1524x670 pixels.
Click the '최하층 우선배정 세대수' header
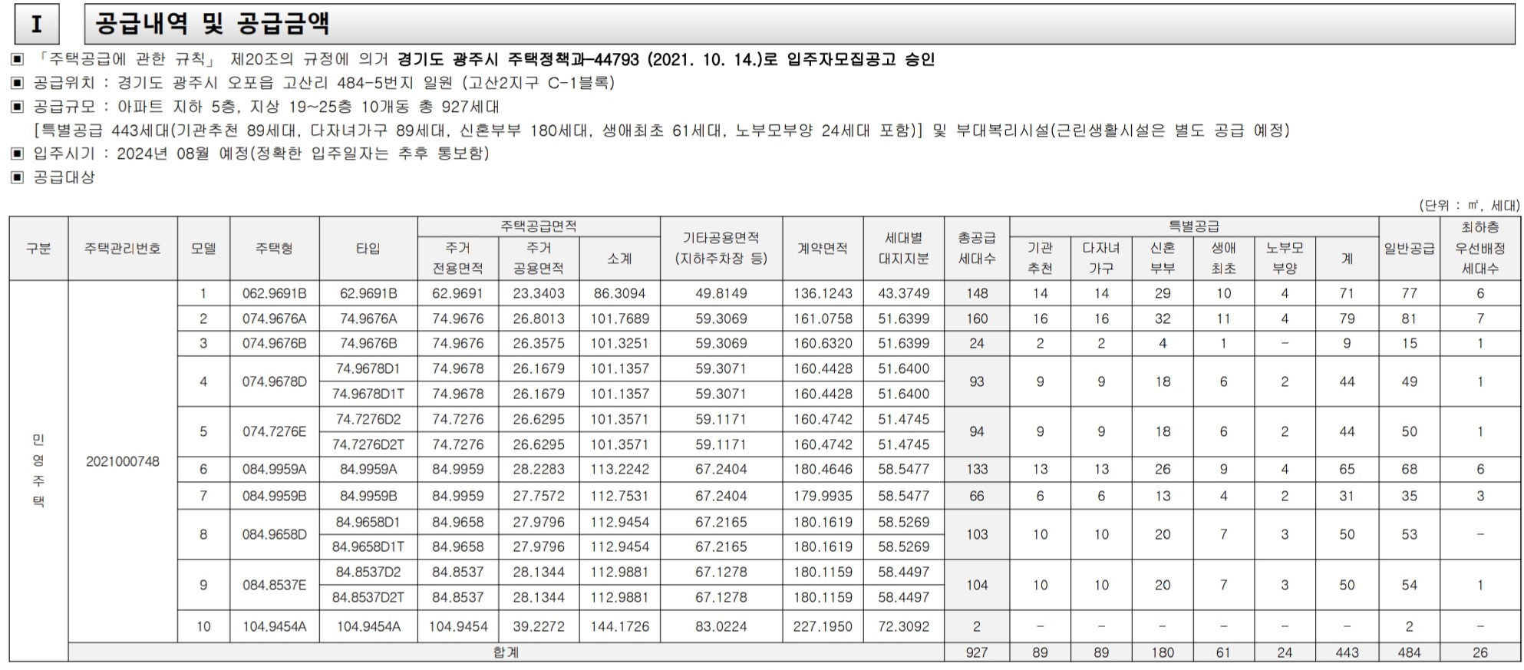(x=1480, y=249)
